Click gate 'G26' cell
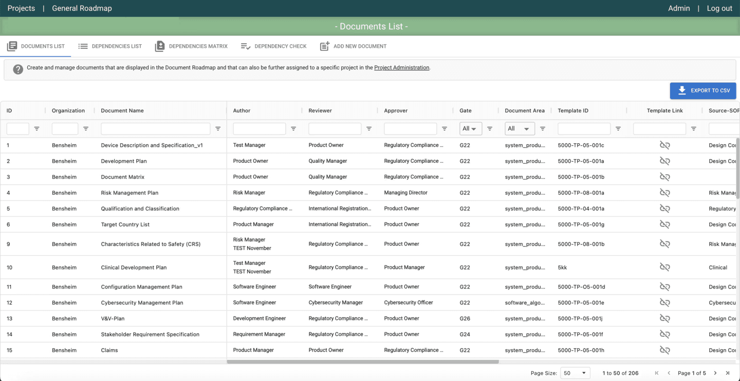The image size is (740, 381). point(465,318)
